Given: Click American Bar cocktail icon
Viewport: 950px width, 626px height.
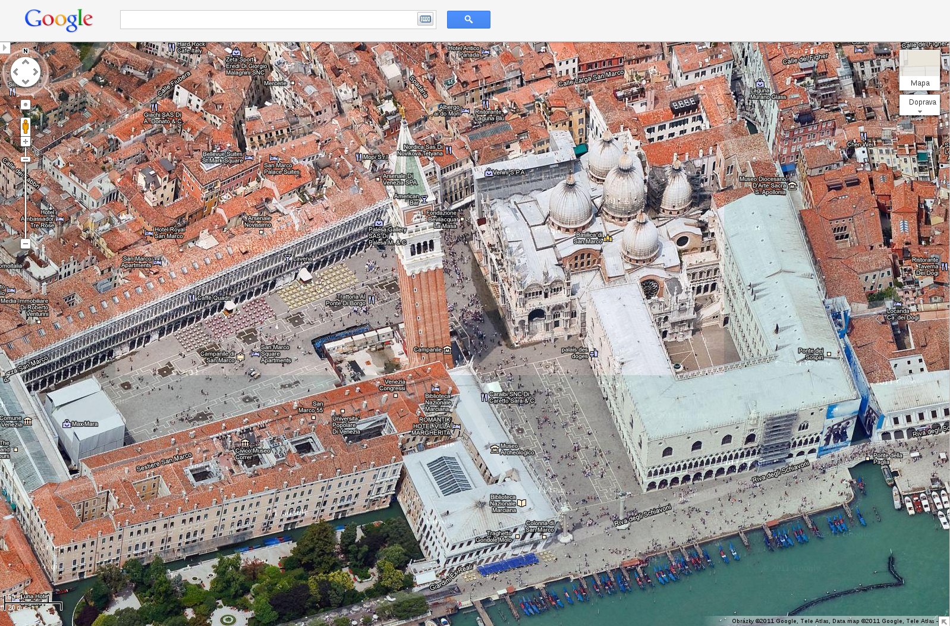Looking at the screenshot, I should (424, 200).
